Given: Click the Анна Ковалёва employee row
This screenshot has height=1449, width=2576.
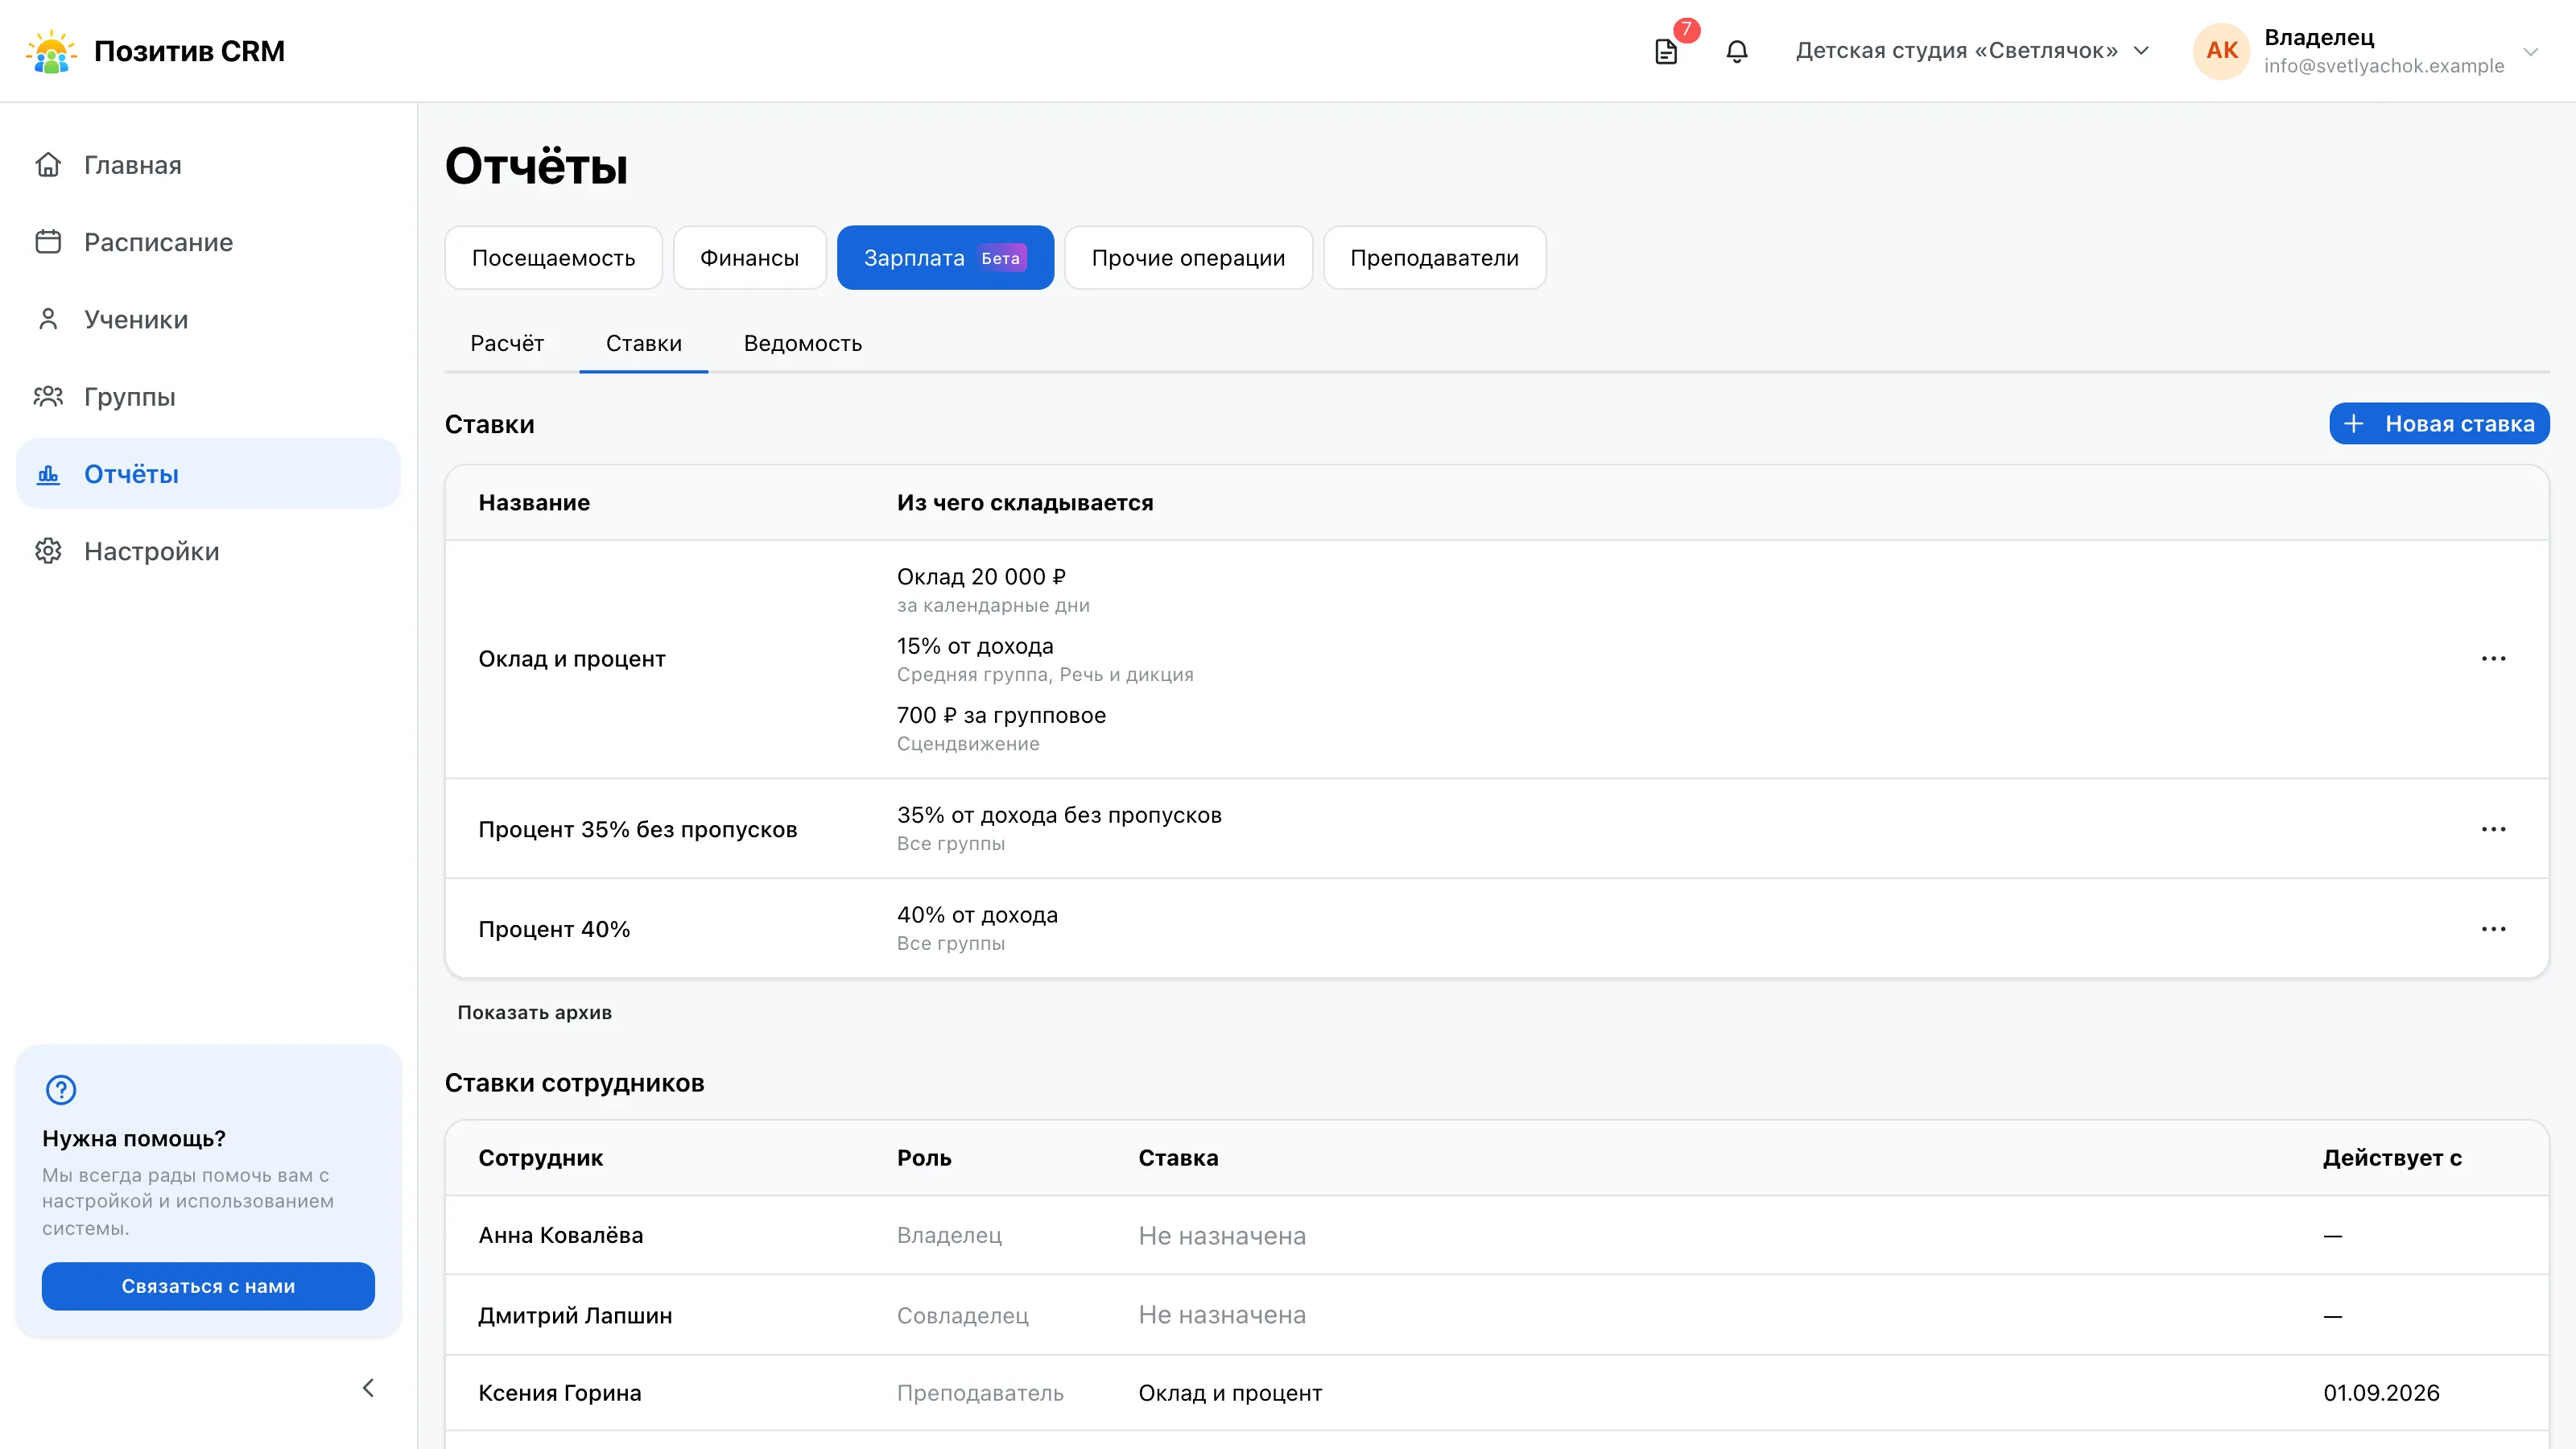Looking at the screenshot, I should 1497,1235.
